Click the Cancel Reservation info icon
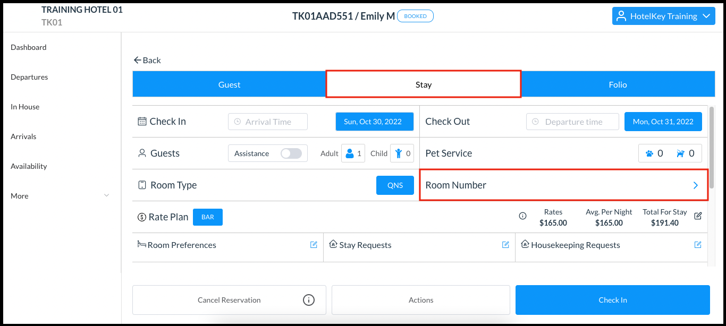The image size is (726, 326). tap(308, 300)
